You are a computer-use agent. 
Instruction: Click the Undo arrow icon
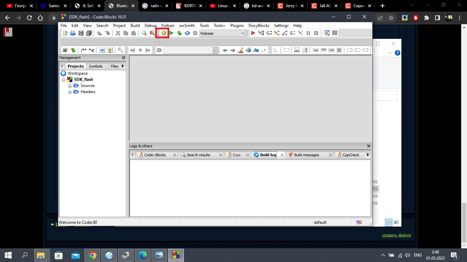point(99,33)
